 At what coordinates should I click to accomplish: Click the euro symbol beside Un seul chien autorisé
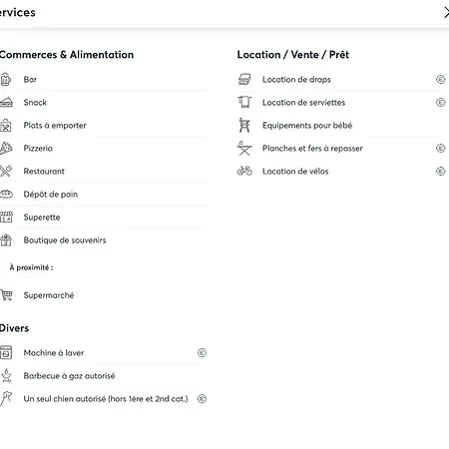point(202,398)
